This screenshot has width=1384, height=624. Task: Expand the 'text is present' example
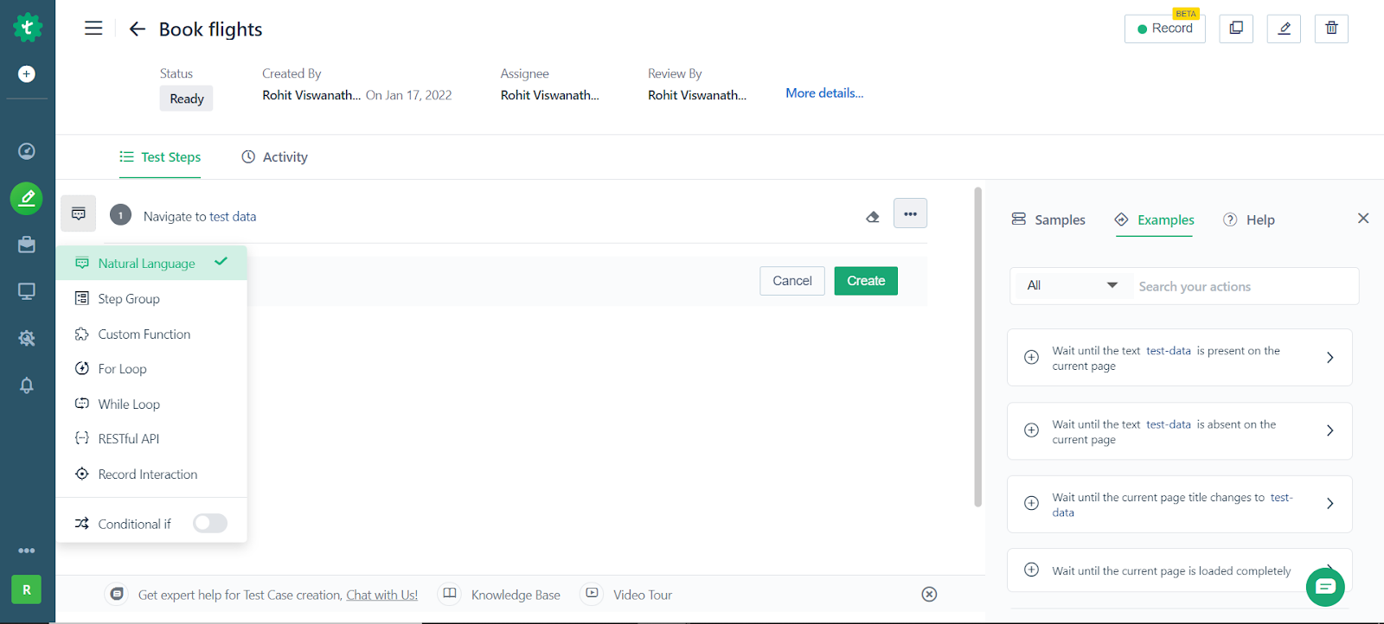(1330, 358)
